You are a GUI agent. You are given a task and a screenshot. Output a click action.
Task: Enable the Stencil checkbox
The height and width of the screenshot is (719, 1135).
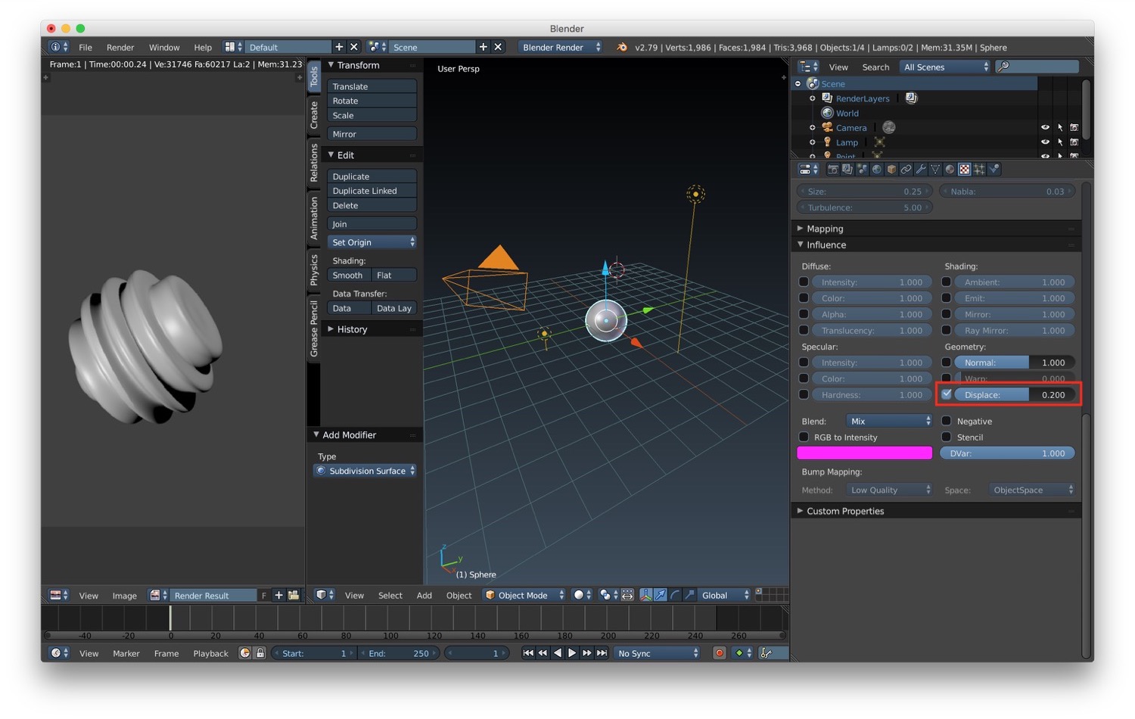(946, 437)
